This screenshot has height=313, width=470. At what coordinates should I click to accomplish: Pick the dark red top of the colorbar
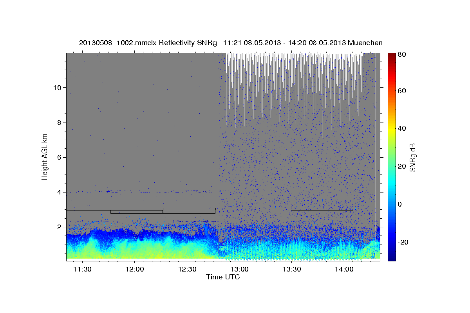point(391,57)
